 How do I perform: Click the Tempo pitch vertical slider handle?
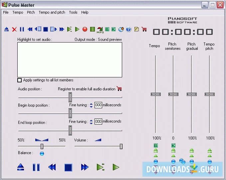click(210, 94)
